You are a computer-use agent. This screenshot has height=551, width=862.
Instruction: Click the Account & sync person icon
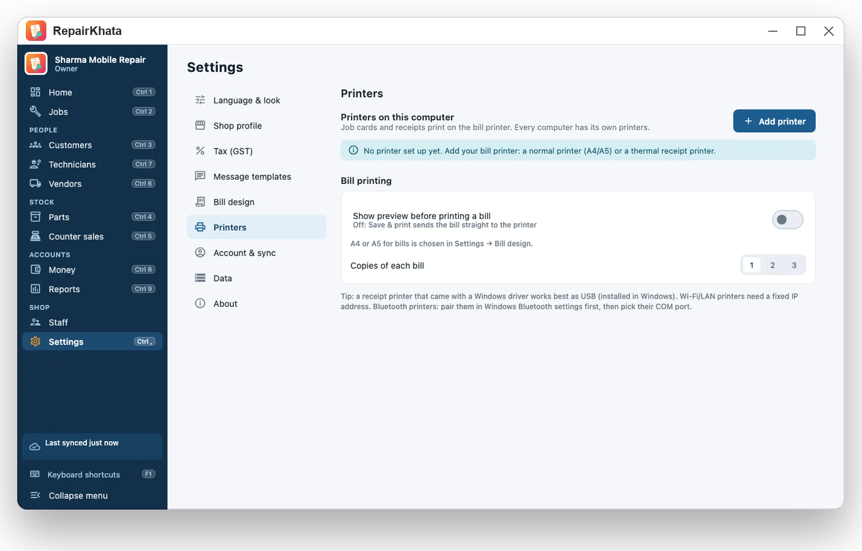(200, 252)
